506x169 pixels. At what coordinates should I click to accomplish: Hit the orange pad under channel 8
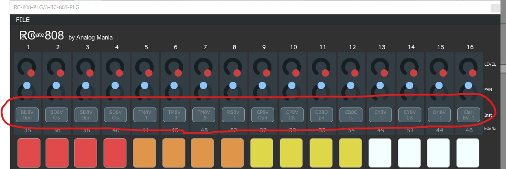pos(232,153)
